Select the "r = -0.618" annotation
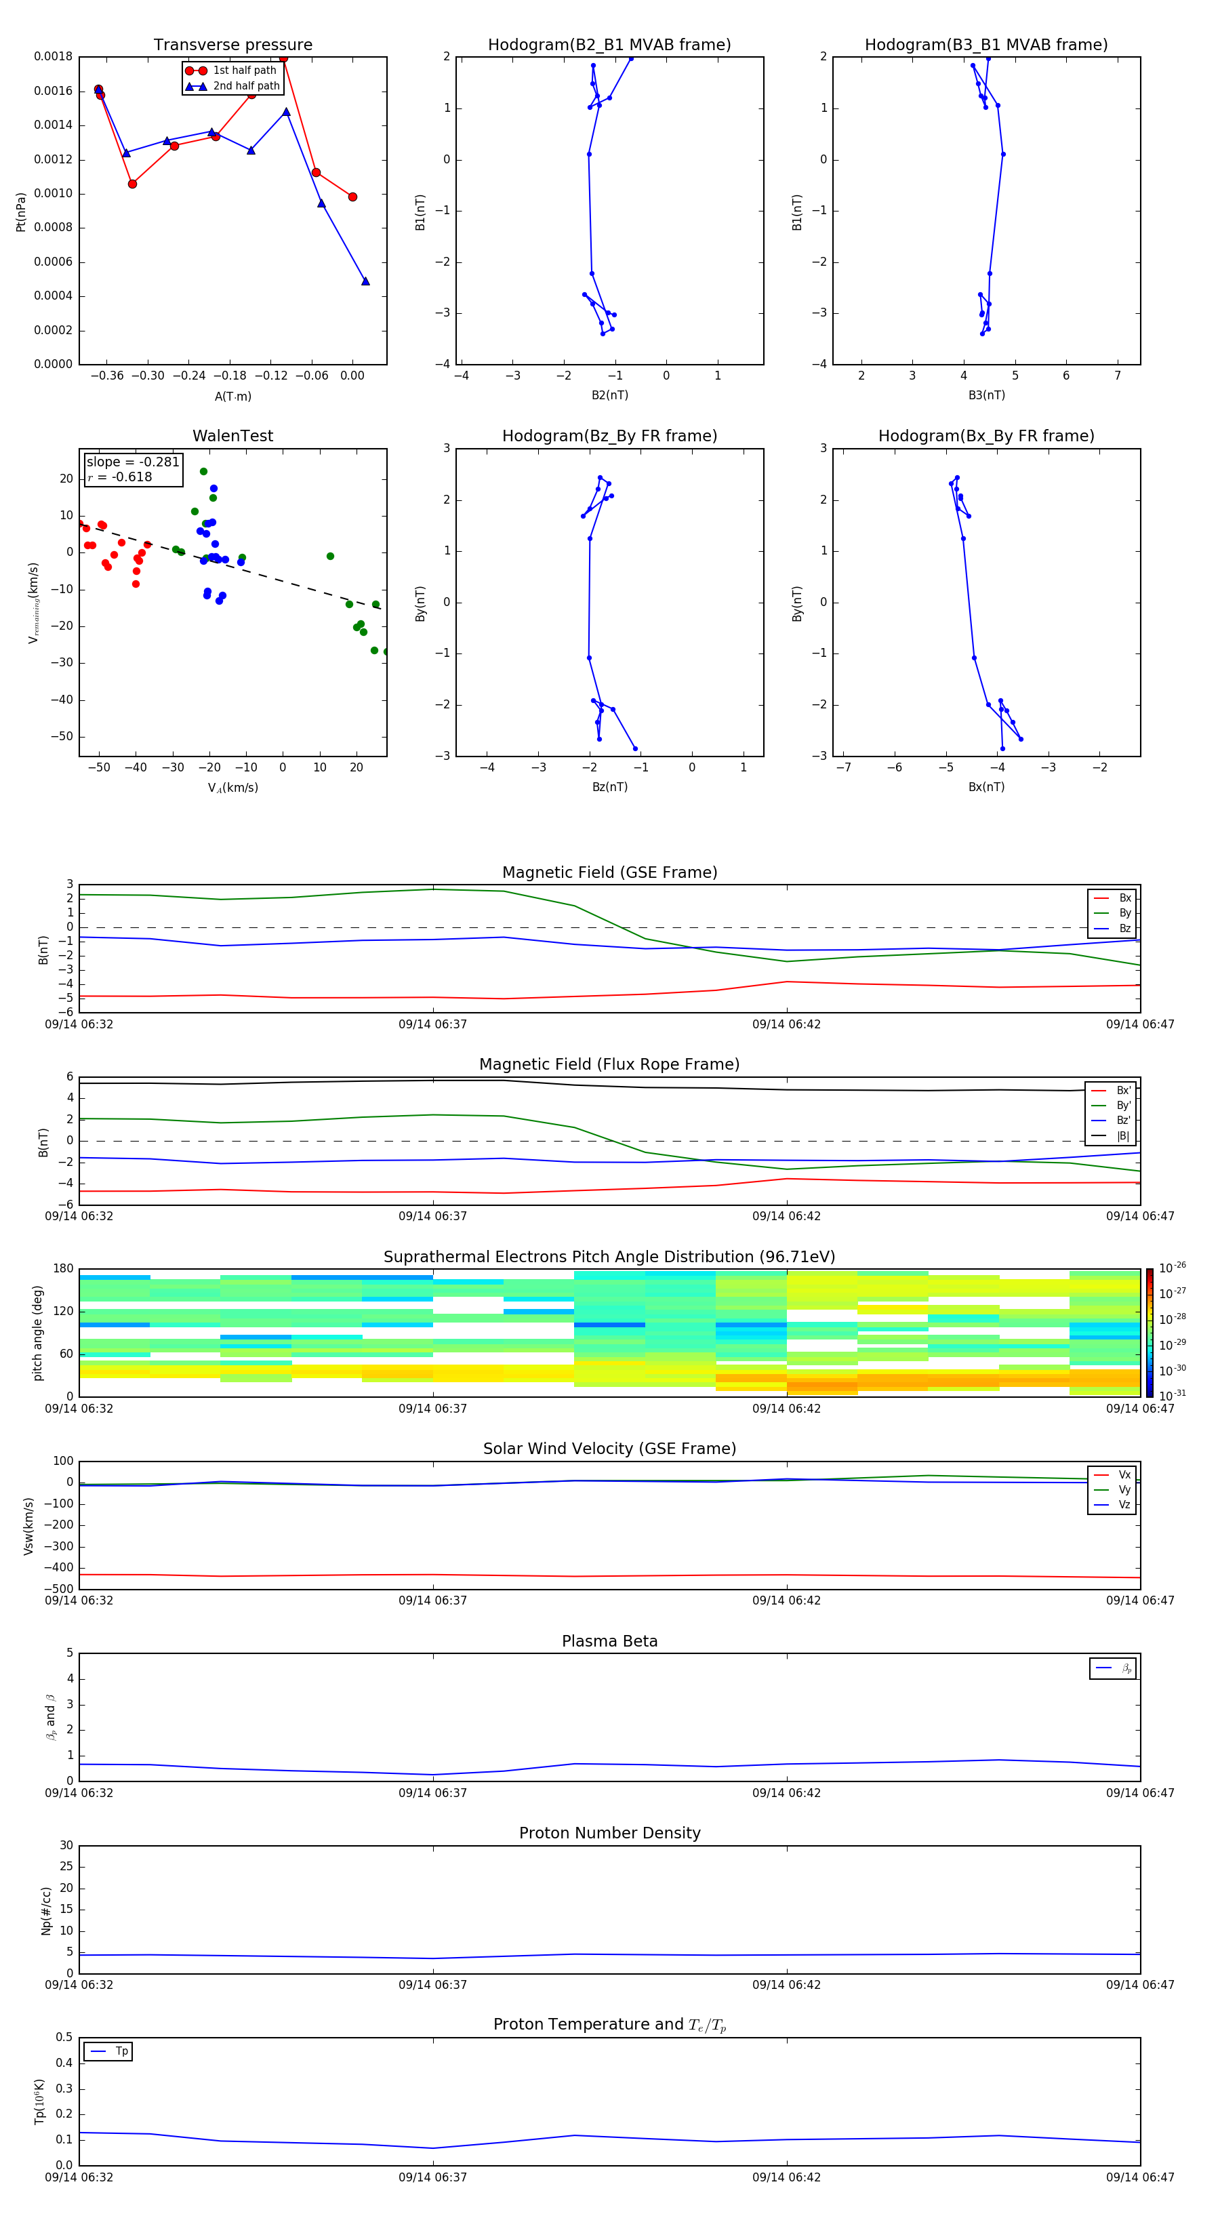Viewport: 1220px width, 2237px height. pos(120,477)
